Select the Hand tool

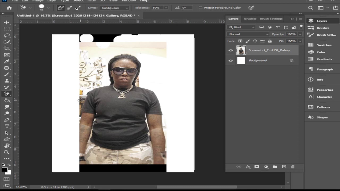7,146
